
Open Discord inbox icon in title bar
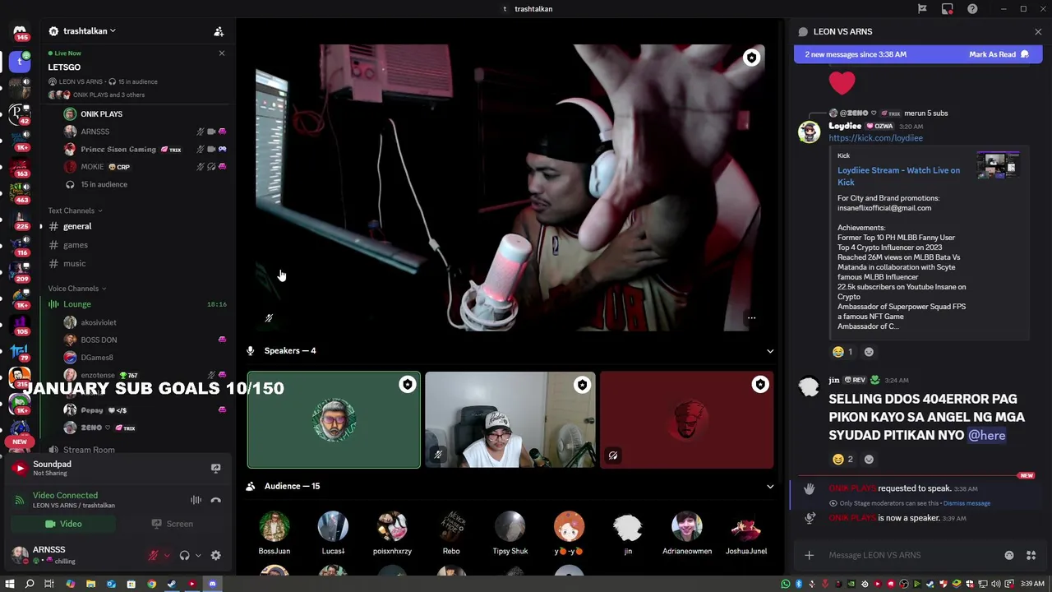[x=948, y=9]
